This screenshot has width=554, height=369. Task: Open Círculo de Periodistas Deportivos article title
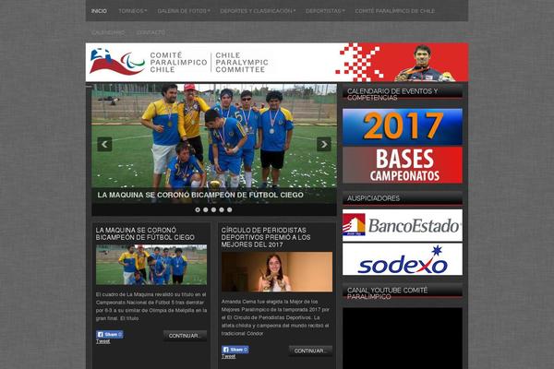click(x=266, y=237)
